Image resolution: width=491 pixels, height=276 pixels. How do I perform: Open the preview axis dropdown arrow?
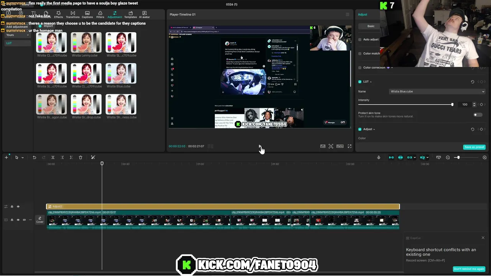click(427, 158)
